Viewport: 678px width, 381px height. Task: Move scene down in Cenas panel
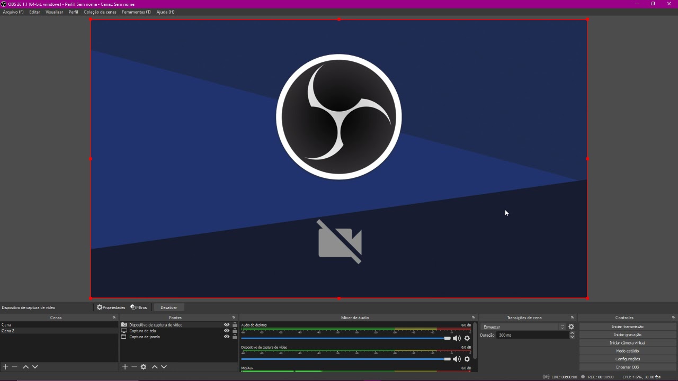(x=35, y=367)
